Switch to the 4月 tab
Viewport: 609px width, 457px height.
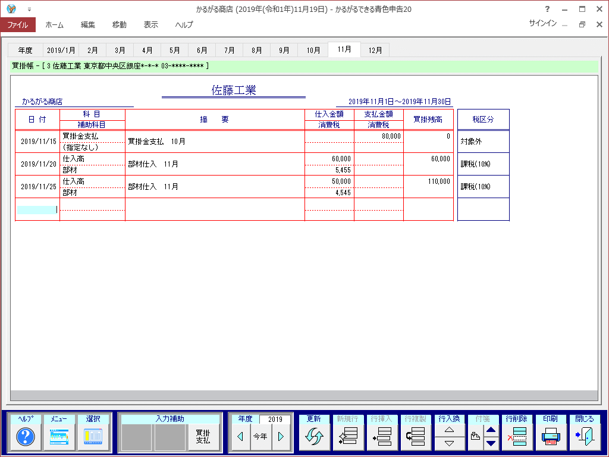[147, 50]
